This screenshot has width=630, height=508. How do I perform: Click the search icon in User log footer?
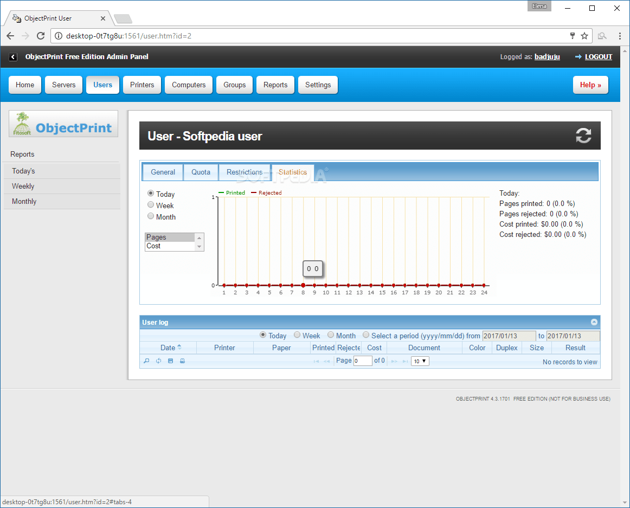click(x=146, y=361)
